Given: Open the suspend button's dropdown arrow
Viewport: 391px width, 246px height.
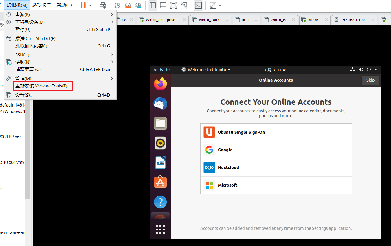Looking at the screenshot, I should (x=90, y=5).
